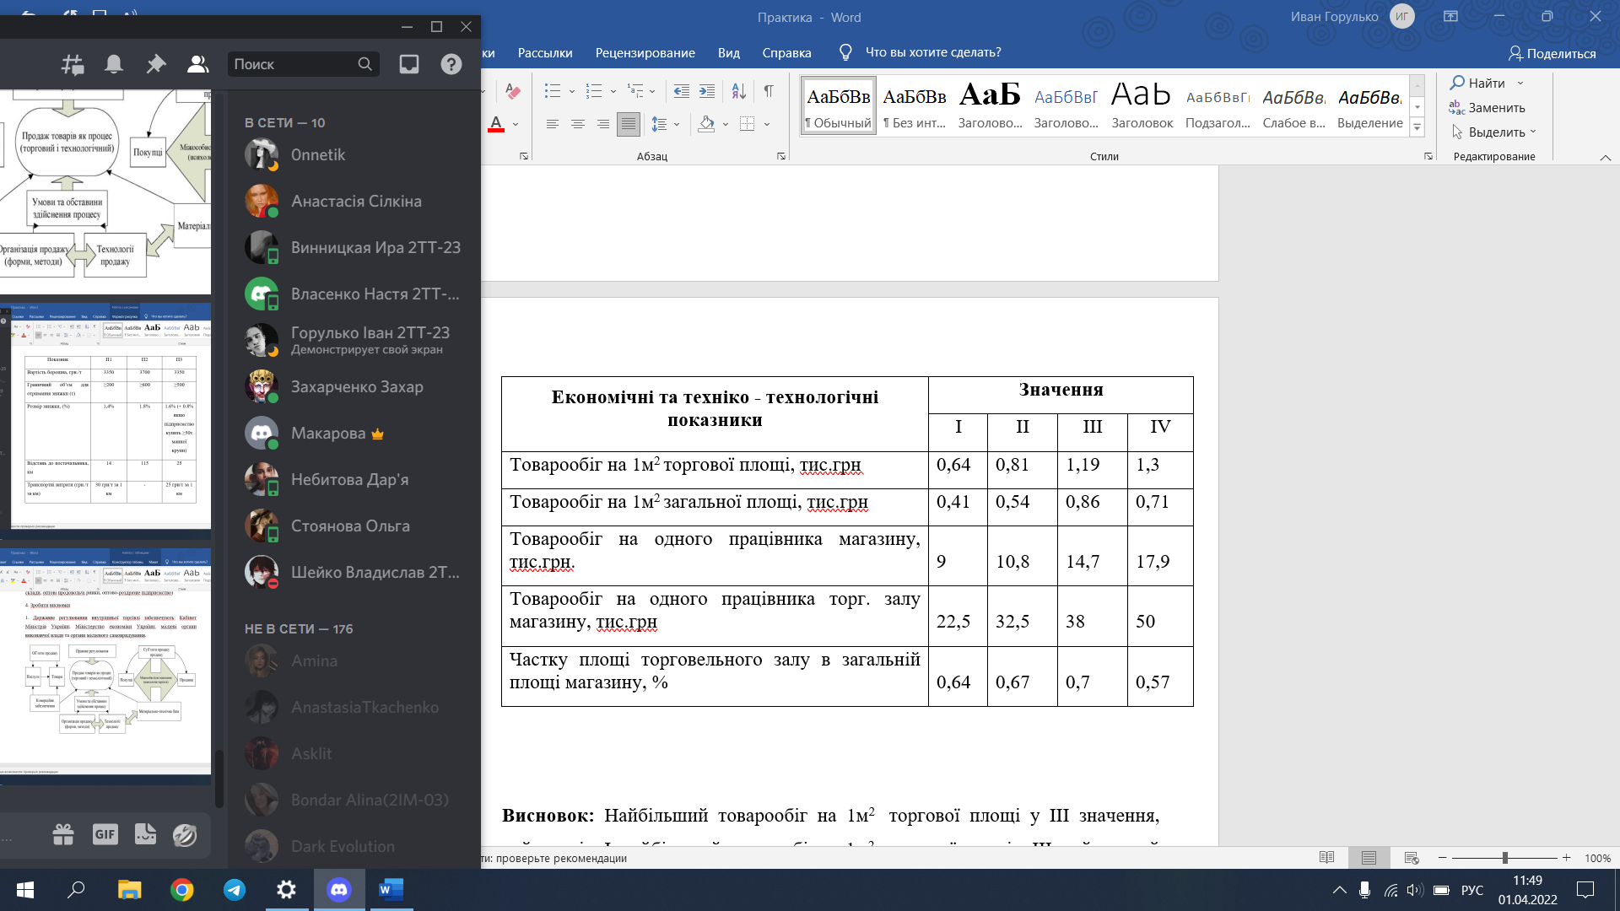Open bullets dropdown arrow

point(571,91)
